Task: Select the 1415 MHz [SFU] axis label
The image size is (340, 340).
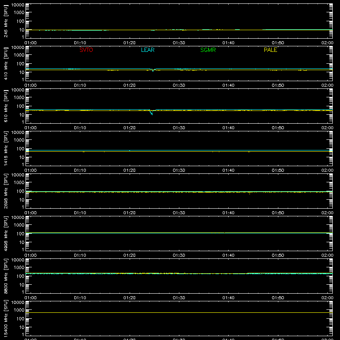Action: coord(6,149)
